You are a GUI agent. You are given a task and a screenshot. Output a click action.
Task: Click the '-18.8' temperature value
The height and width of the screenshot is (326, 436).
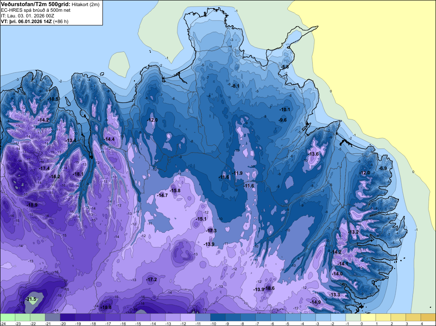pos(106,307)
